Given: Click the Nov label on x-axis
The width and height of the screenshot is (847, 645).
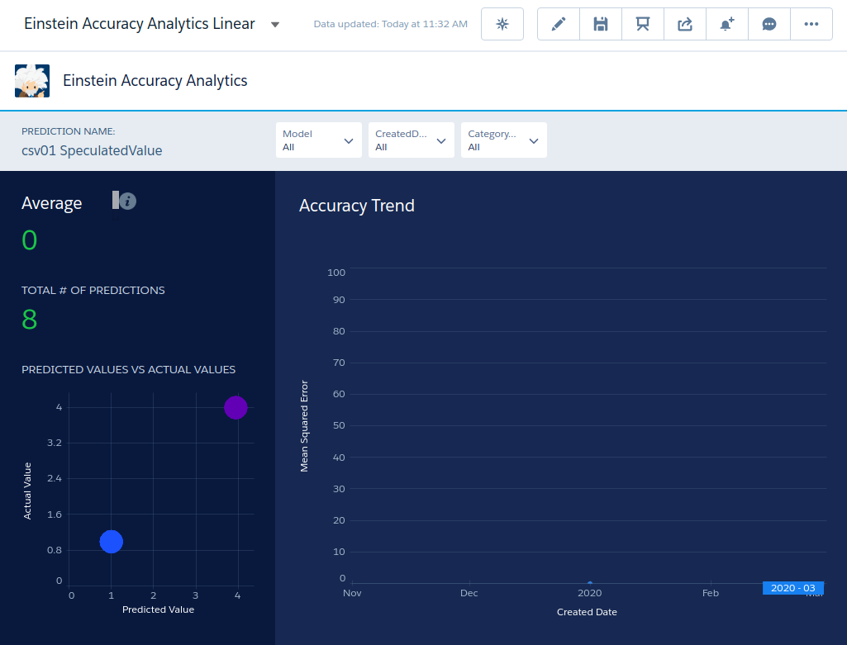Looking at the screenshot, I should 352,593.
